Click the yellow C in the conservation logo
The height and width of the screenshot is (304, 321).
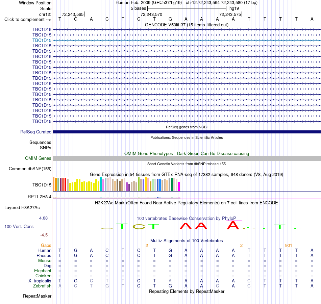[139, 227]
